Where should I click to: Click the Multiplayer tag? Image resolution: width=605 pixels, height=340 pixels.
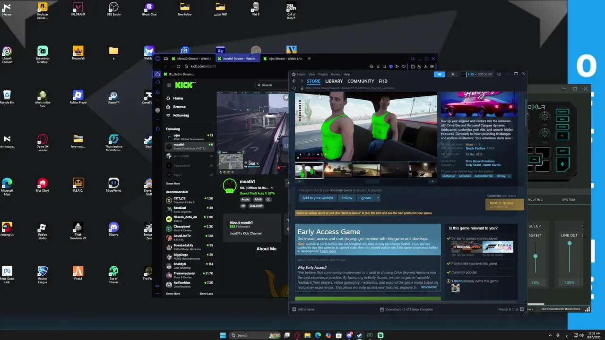point(449,176)
